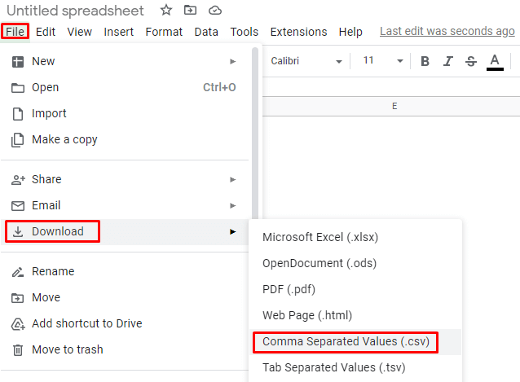This screenshot has width=520, height=382.
Task: Click the Add shortcut to Drive icon
Action: click(18, 323)
